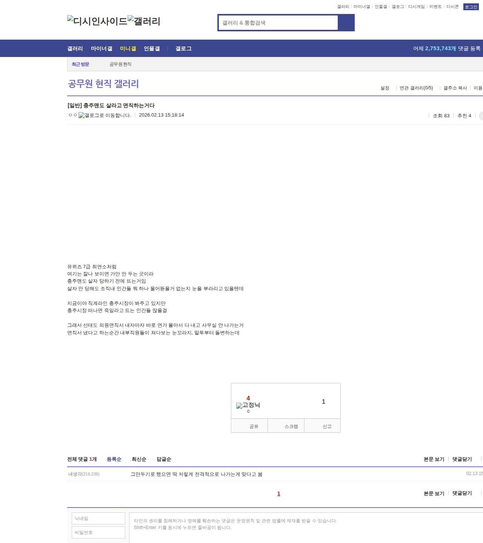Click the line 유퀴즈 7급 최연소처럼
483x543 pixels.
click(92, 267)
